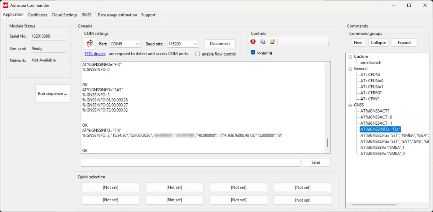Click the open log folder icon
The image size is (433, 212).
click(272, 42)
